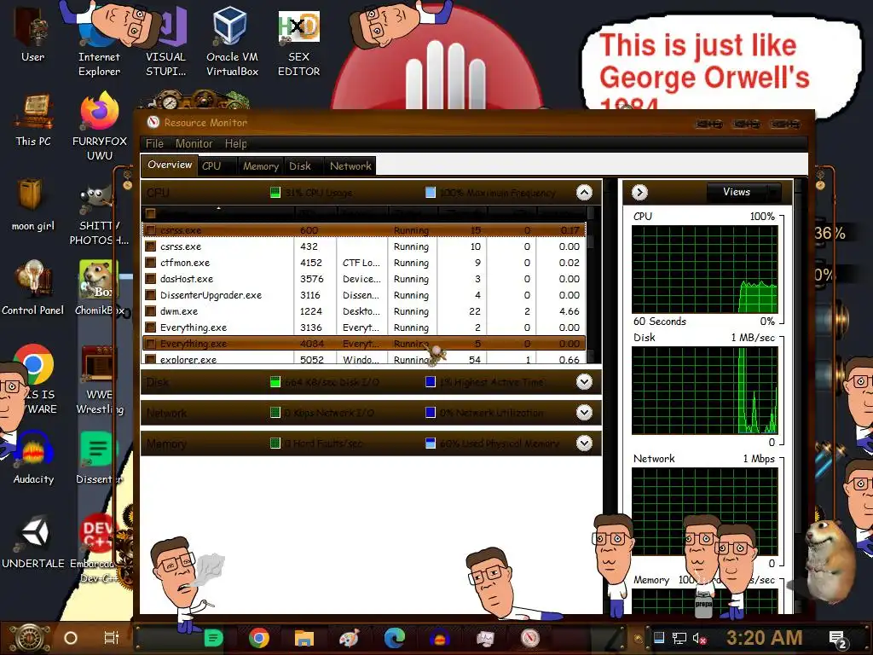Click the Memory section header bar
This screenshot has width=873, height=655.
(x=371, y=443)
